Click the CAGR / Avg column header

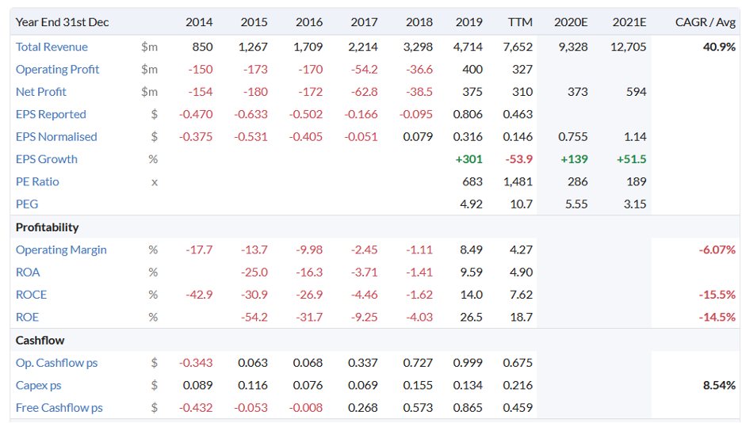click(x=706, y=22)
